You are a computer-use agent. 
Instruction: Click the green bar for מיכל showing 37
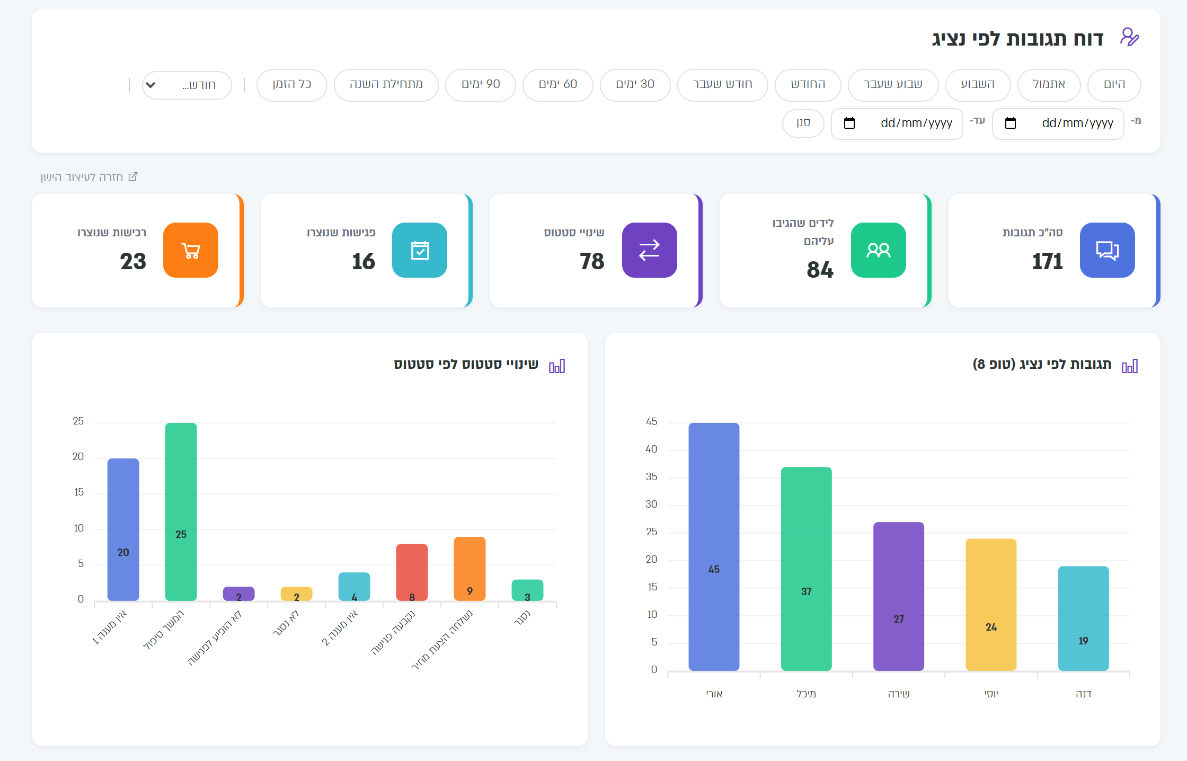click(x=806, y=569)
